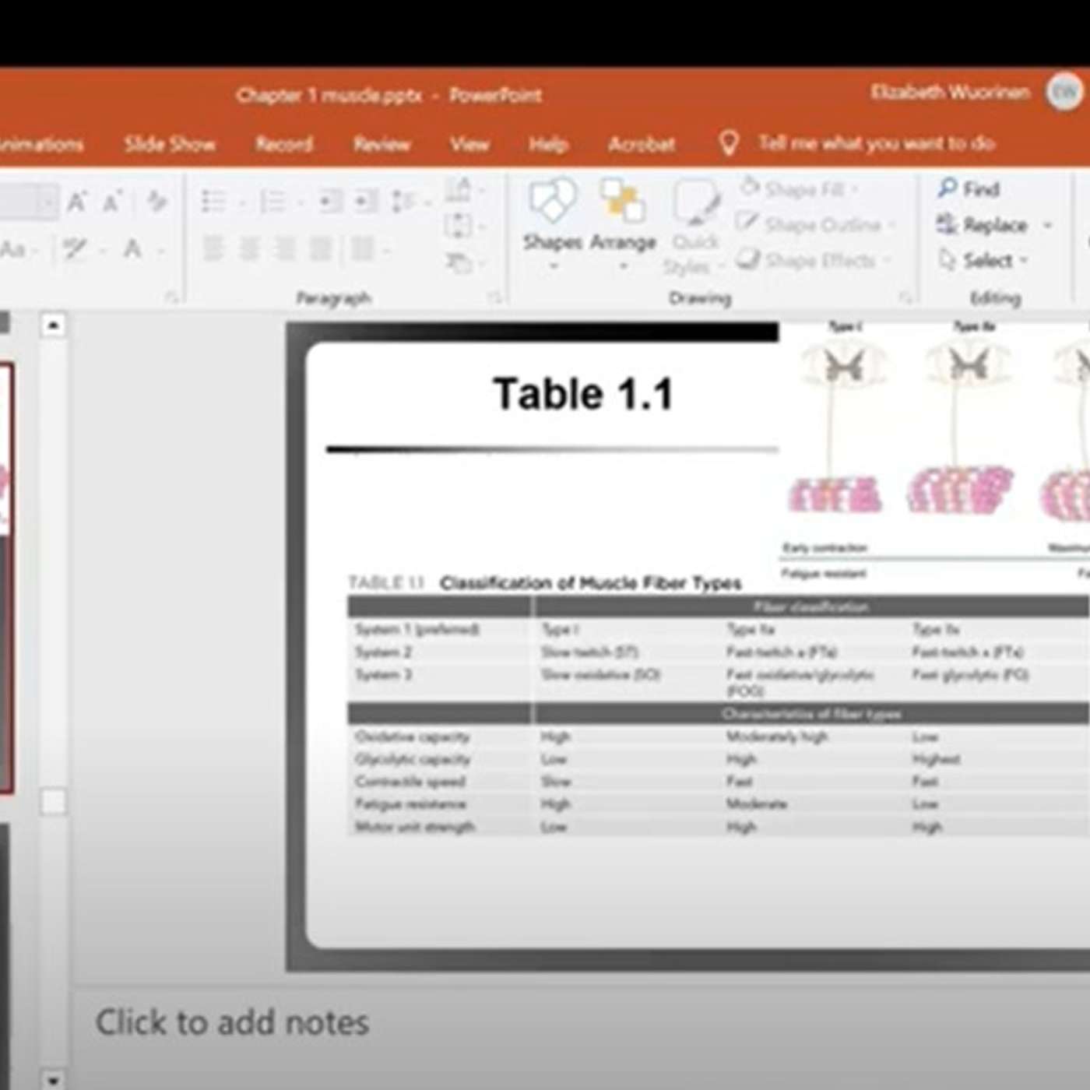The width and height of the screenshot is (1090, 1090).
Task: Click the Decrease Font Size icon
Action: point(112,202)
